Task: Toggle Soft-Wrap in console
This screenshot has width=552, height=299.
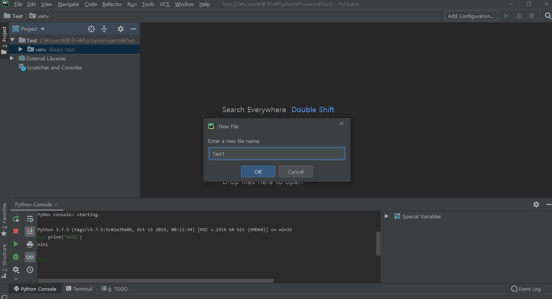Action: pos(30,219)
